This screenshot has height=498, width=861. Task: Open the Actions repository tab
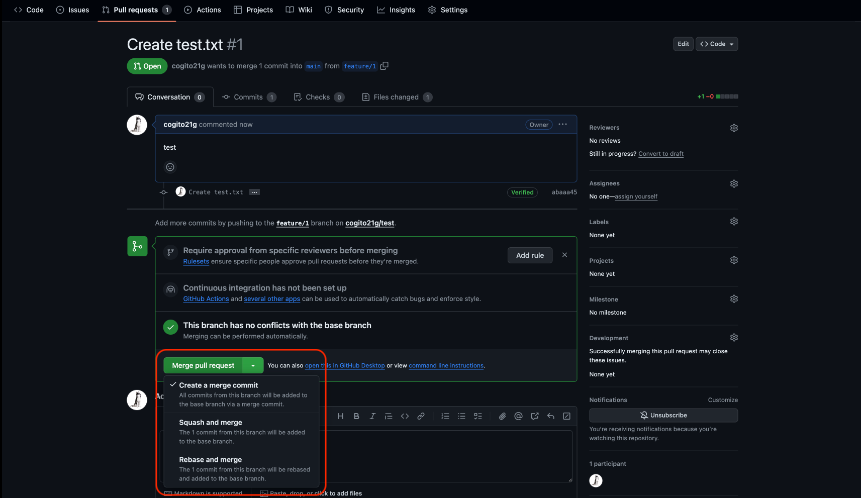[203, 10]
